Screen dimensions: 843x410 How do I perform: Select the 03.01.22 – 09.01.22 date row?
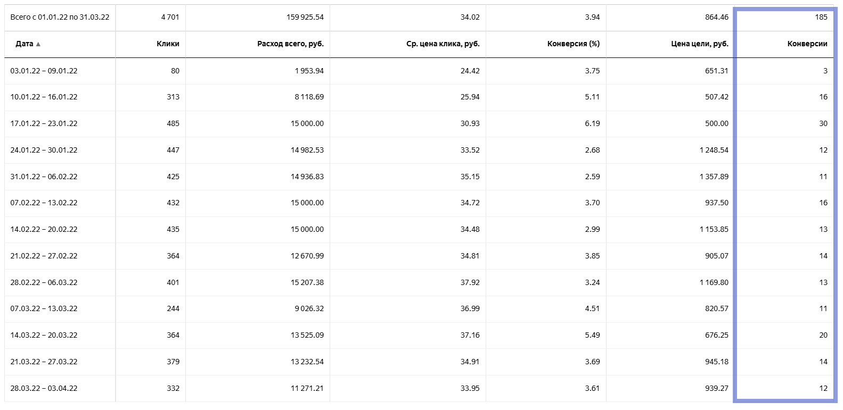click(44, 71)
